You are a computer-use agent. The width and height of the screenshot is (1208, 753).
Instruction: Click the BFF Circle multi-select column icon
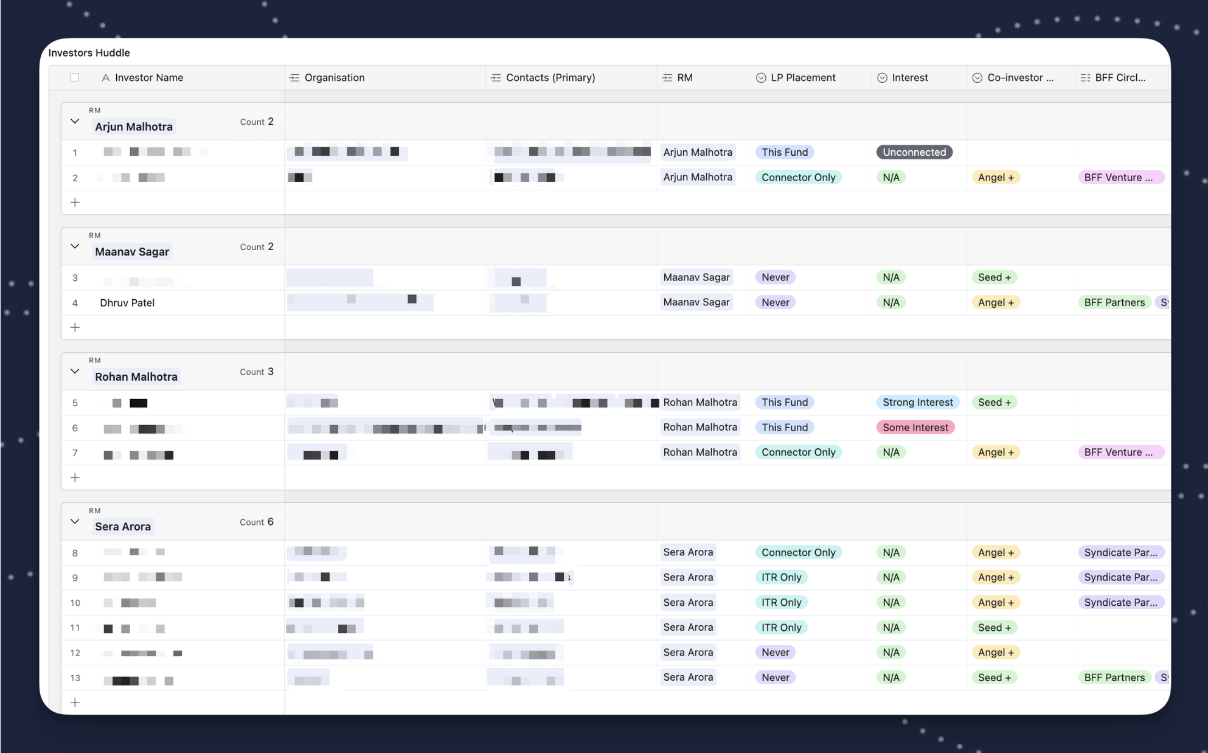click(1085, 78)
